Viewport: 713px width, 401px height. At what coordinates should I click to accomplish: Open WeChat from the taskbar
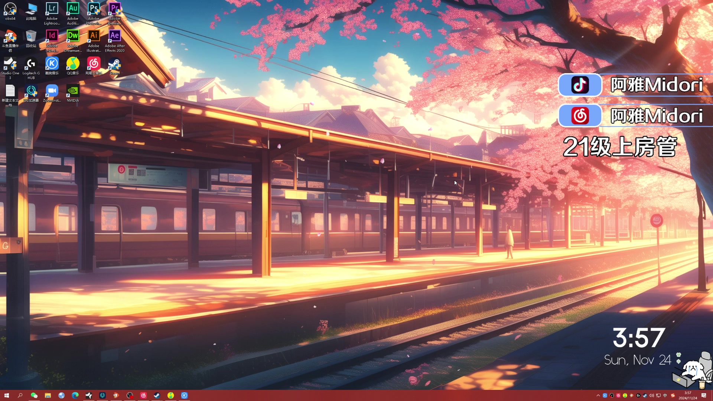click(34, 395)
